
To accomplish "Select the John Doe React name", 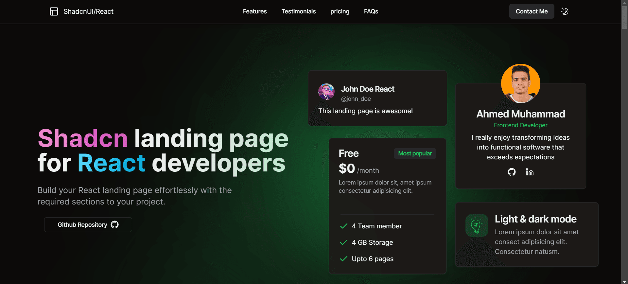I will coord(368,89).
